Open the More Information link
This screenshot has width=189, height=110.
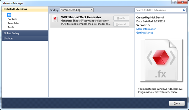coord(146,29)
